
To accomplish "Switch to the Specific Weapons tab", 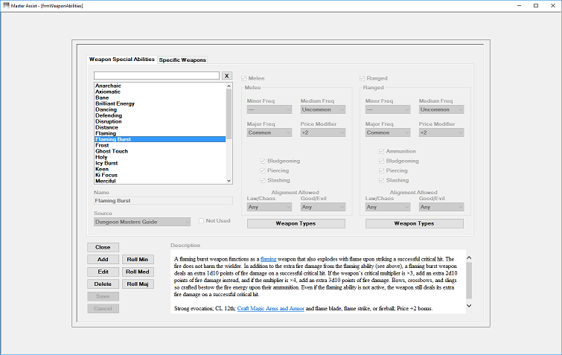I will (x=182, y=60).
